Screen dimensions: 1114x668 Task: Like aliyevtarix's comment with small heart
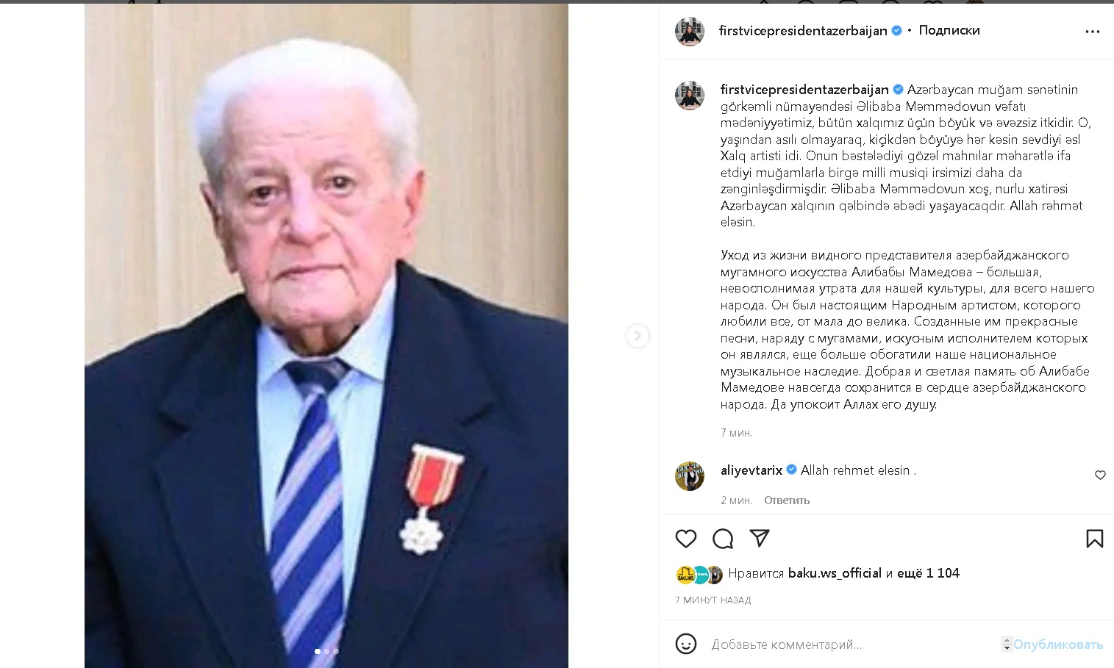click(x=1100, y=475)
